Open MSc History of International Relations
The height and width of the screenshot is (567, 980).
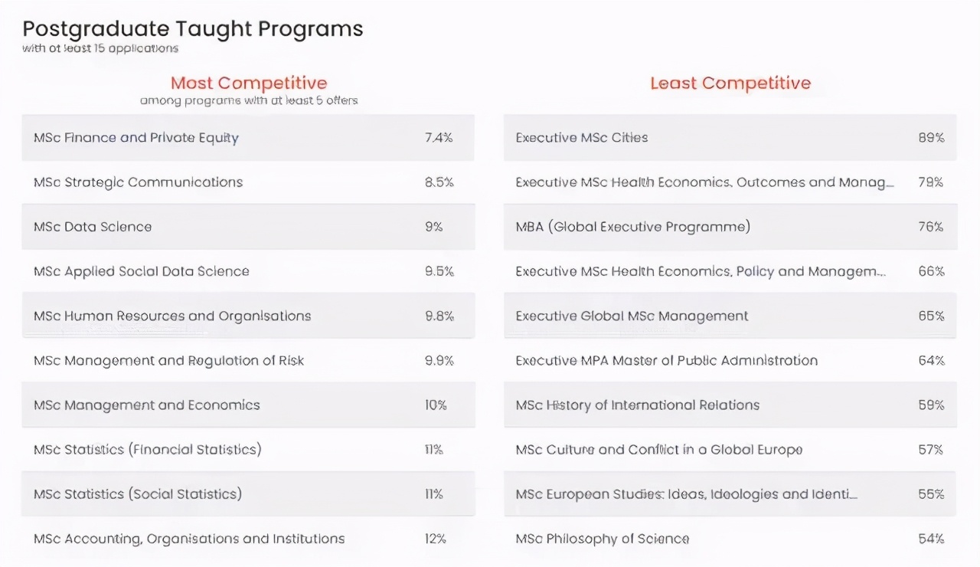click(x=638, y=405)
